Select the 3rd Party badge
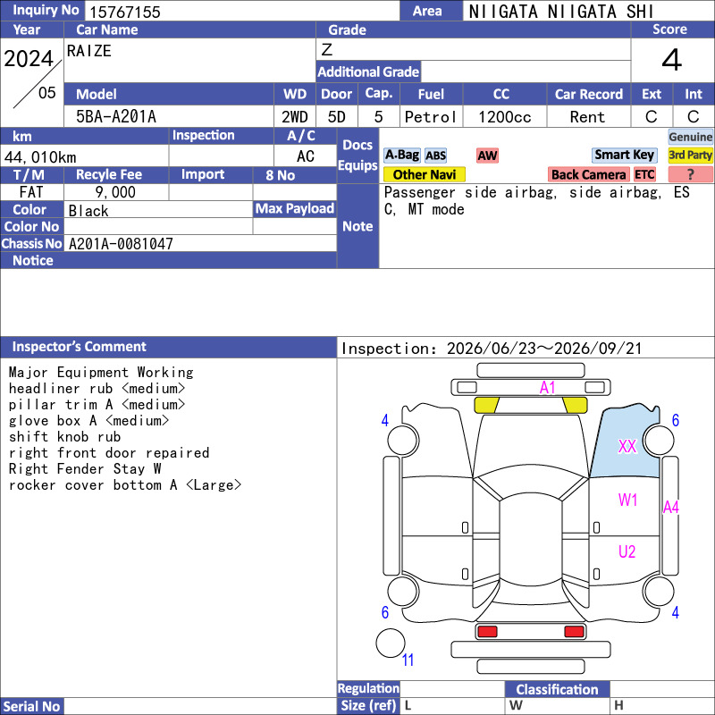The height and width of the screenshot is (715, 715). tap(690, 155)
